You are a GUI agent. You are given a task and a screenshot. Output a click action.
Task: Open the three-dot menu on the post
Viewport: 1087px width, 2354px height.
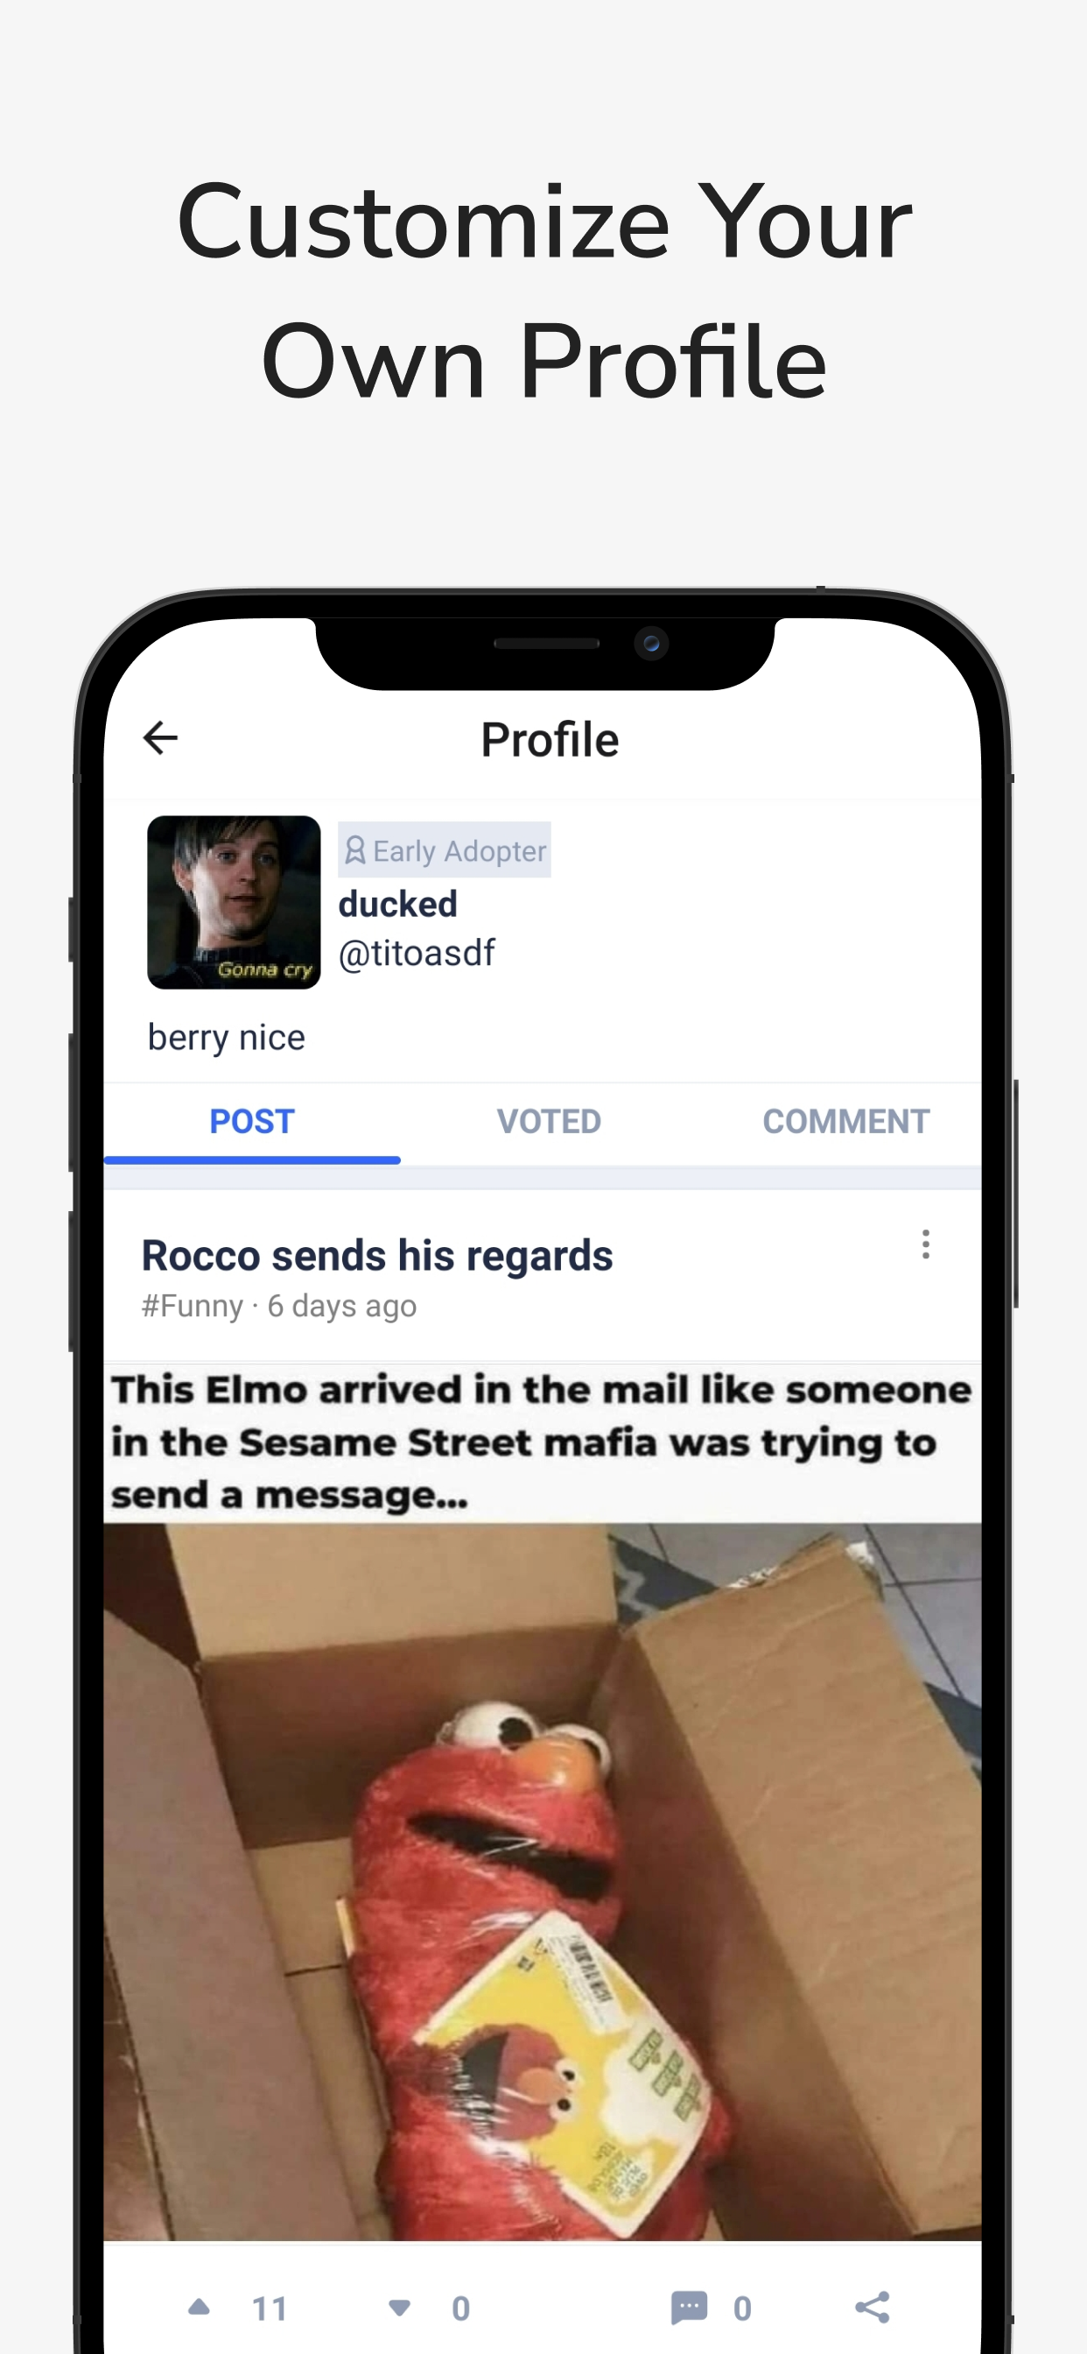925,1244
